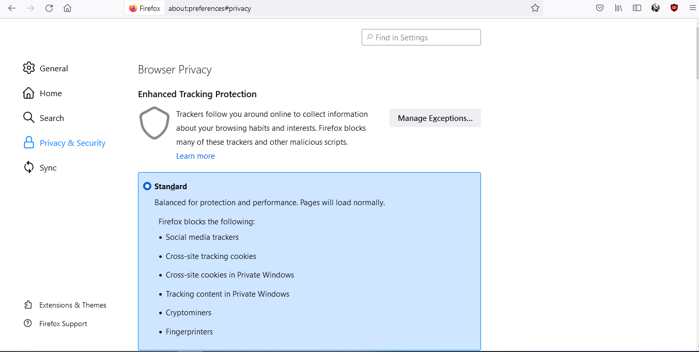The width and height of the screenshot is (699, 352).
Task: Bookmark this page with the star icon
Action: [x=535, y=8]
